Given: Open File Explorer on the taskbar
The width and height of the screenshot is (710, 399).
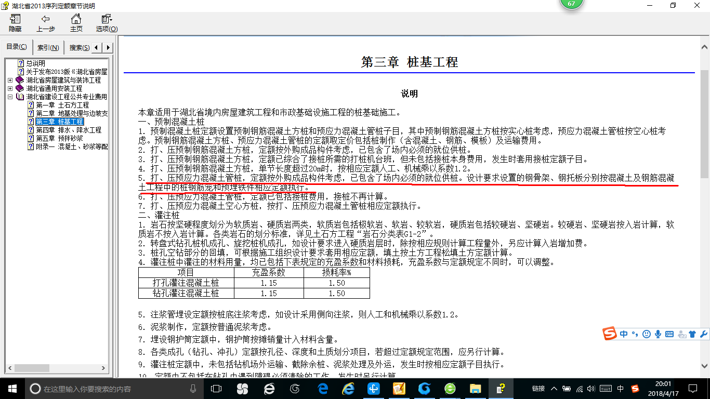Looking at the screenshot, I should click(475, 389).
